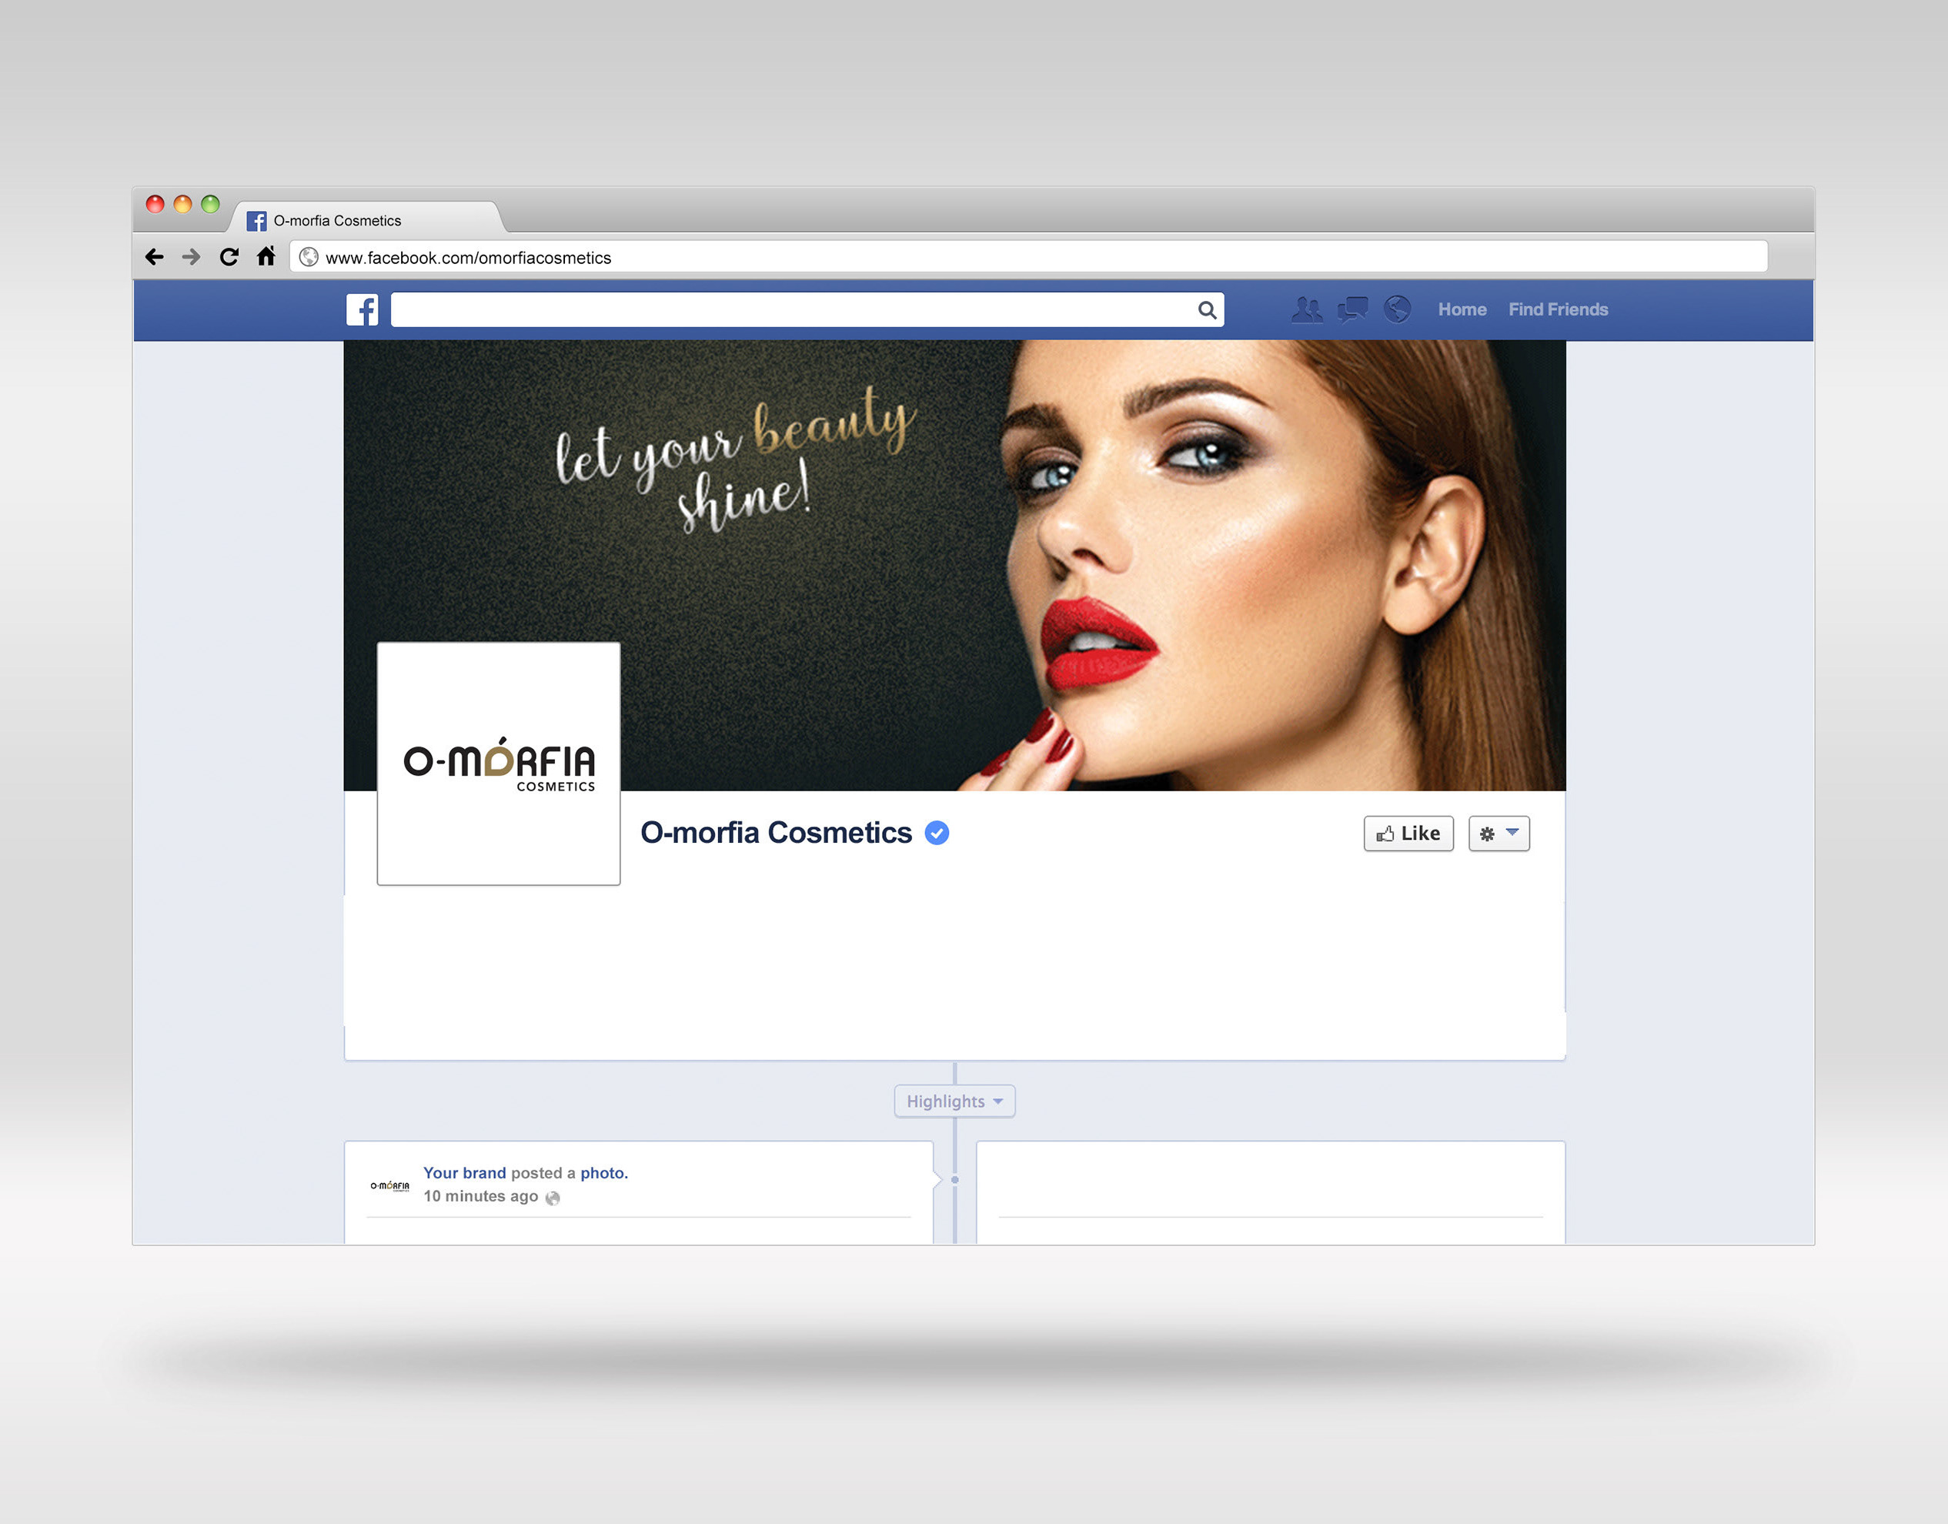Click the small O-morfia avatar on post
Screen dimensions: 1948x1524
[390, 1186]
